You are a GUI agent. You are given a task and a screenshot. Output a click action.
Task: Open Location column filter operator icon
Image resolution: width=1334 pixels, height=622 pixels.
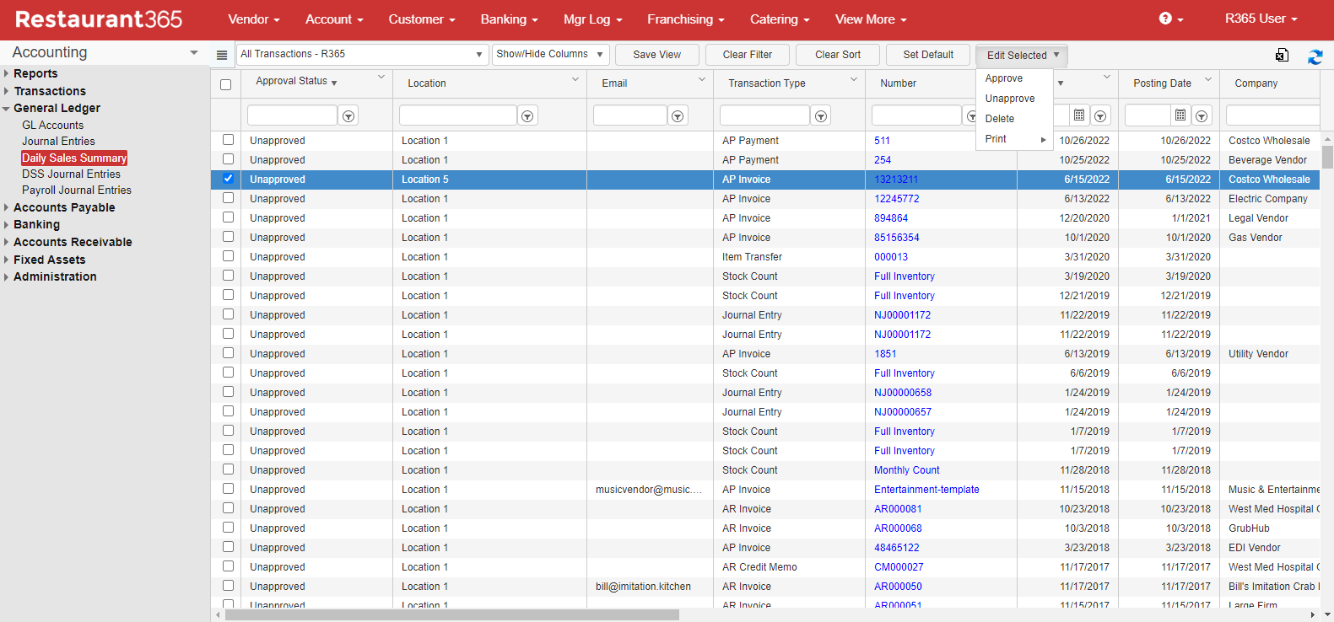[527, 116]
